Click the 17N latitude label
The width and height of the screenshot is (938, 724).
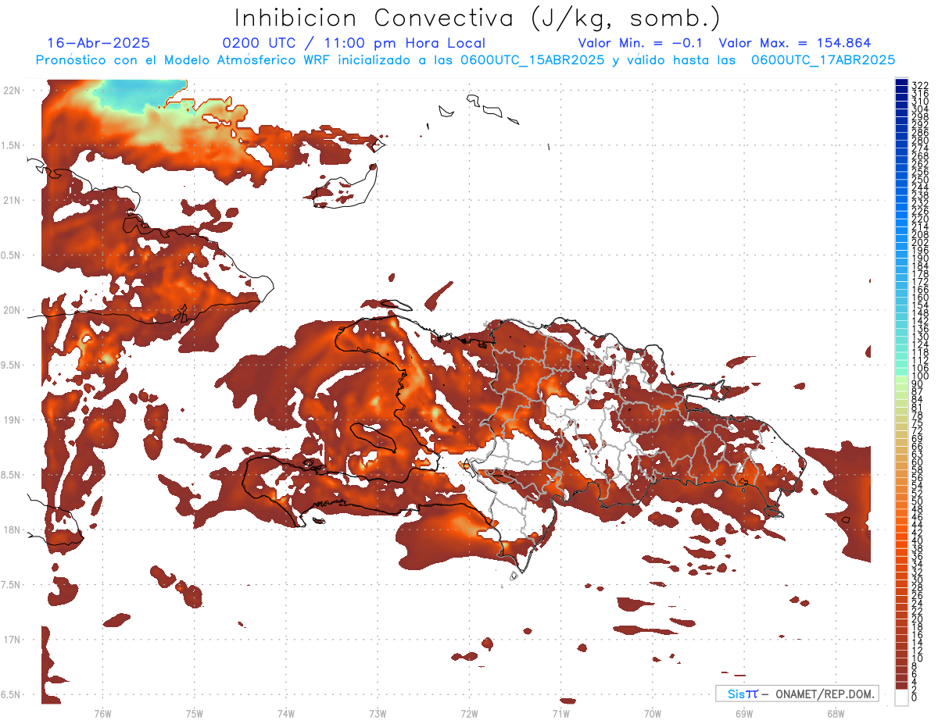(13, 640)
